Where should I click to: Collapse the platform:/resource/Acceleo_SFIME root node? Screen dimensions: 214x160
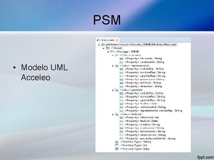click(99, 45)
